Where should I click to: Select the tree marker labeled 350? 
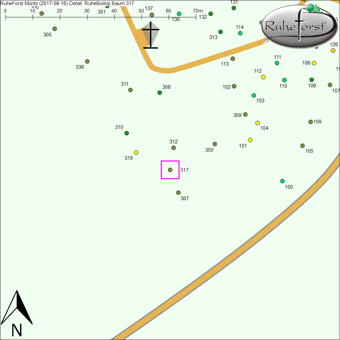coord(215,144)
